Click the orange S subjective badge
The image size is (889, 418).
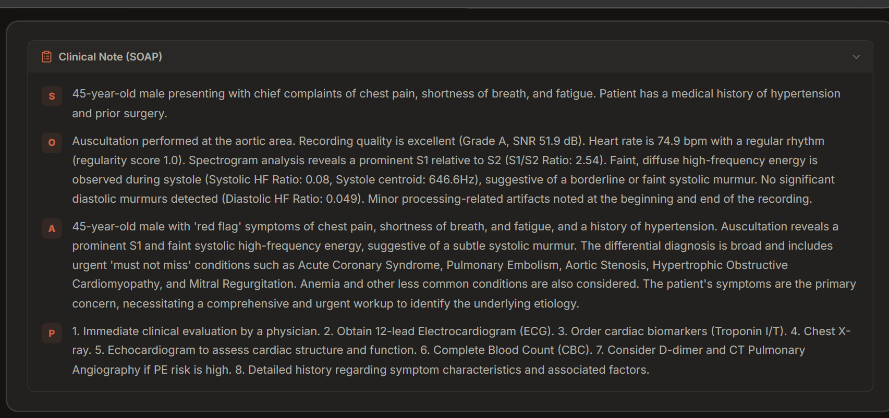coord(52,96)
